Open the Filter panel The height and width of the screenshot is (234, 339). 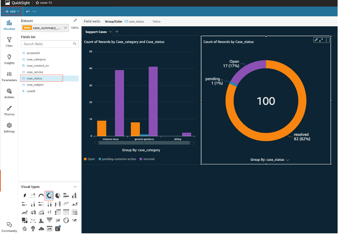click(9, 42)
